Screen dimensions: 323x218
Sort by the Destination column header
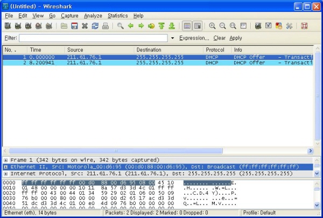169,50
